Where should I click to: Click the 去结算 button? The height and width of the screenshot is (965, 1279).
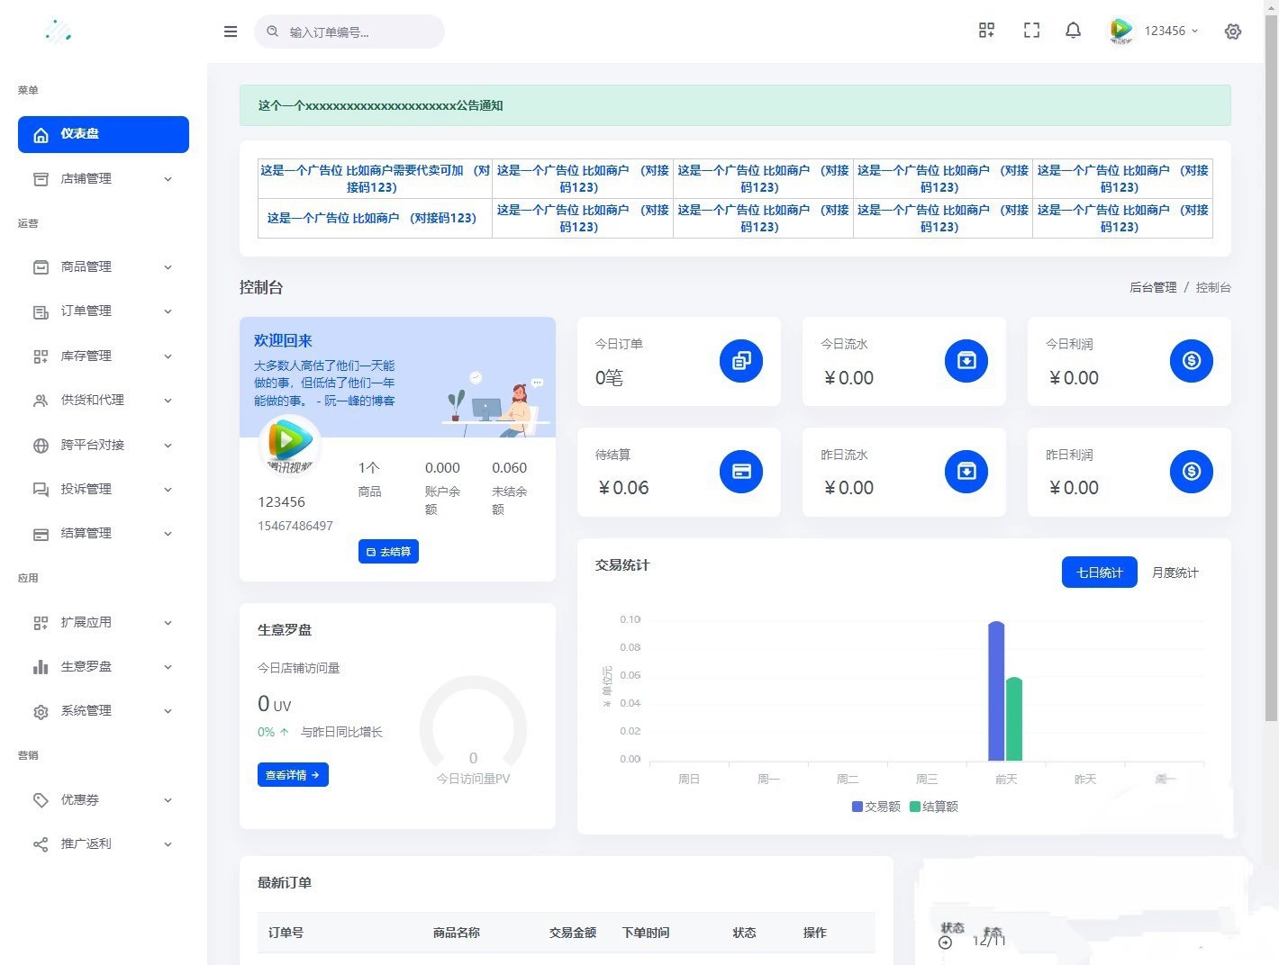[388, 552]
